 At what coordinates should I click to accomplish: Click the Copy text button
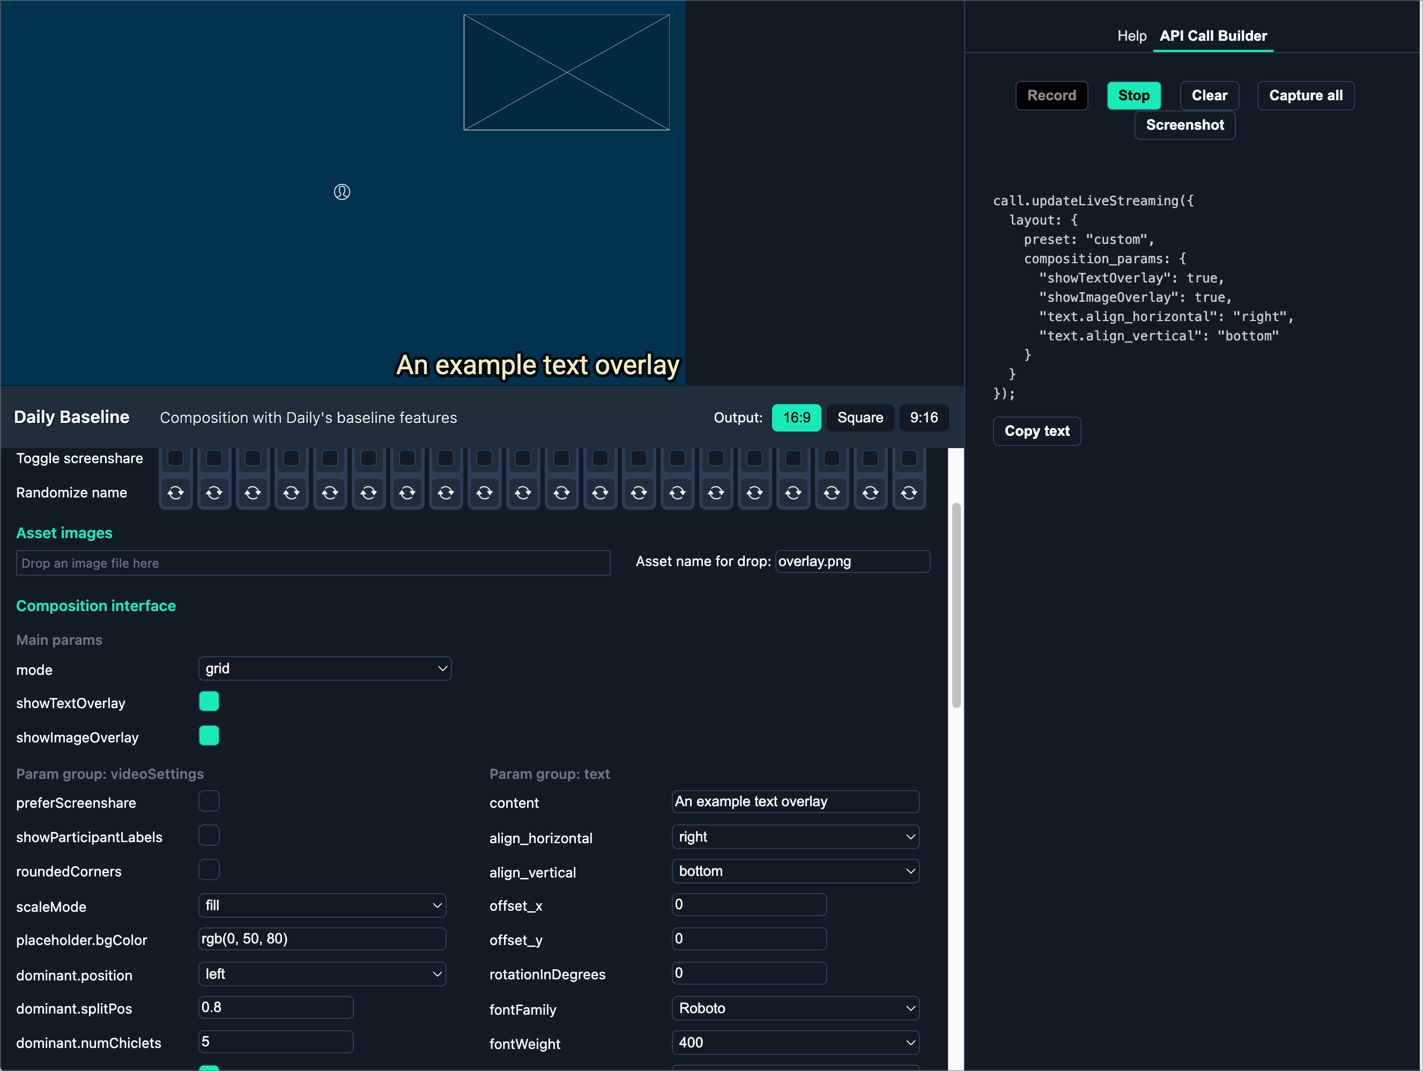pos(1036,431)
